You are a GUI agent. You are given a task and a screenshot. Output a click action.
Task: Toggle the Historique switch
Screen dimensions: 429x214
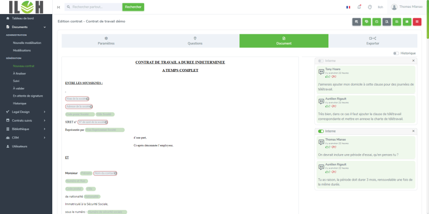[x=396, y=53]
